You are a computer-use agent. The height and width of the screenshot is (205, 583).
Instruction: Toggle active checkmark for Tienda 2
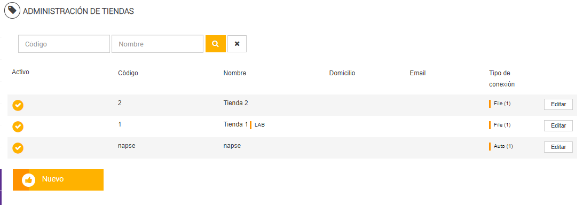[x=18, y=105]
